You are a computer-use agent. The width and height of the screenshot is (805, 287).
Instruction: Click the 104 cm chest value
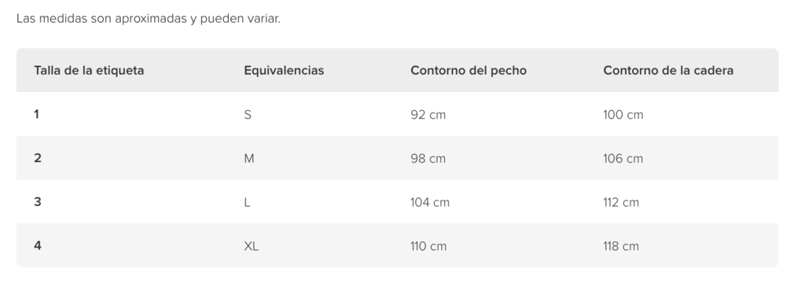point(430,202)
